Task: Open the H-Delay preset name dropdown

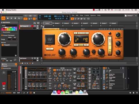Action: tap(83, 29)
